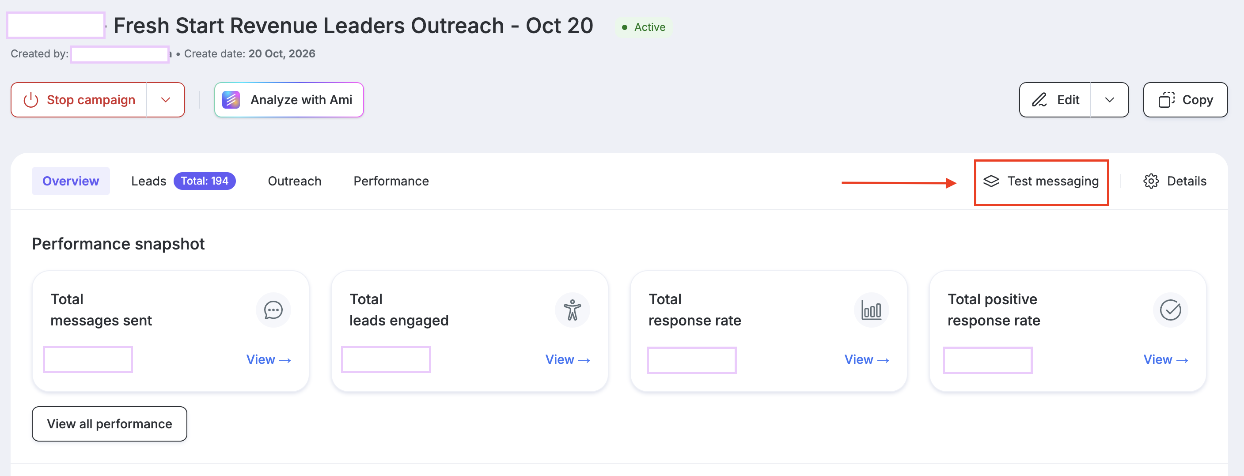This screenshot has width=1244, height=476.
Task: View total positive response rate details
Action: coord(1165,360)
